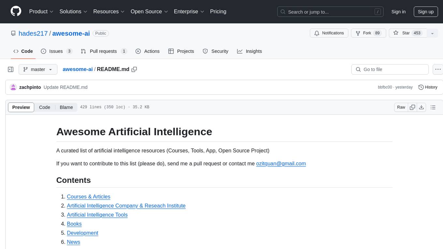Jump to News section
Screen dimensions: 443x249
pos(73,242)
